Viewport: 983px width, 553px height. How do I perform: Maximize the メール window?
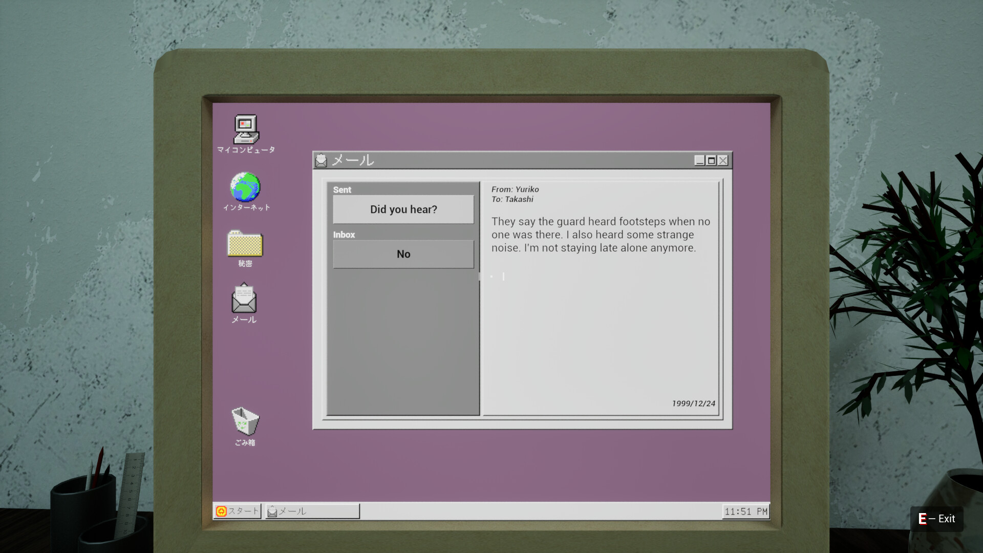[x=711, y=161]
